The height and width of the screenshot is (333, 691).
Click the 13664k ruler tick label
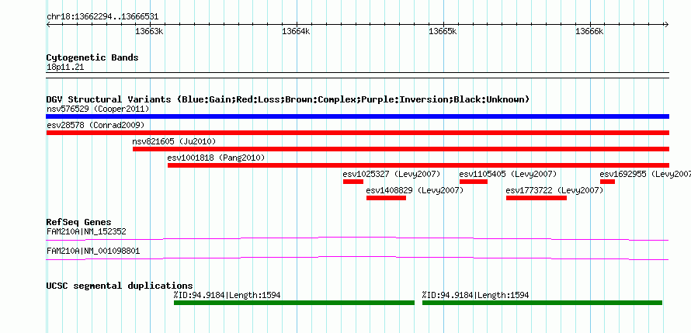[296, 31]
